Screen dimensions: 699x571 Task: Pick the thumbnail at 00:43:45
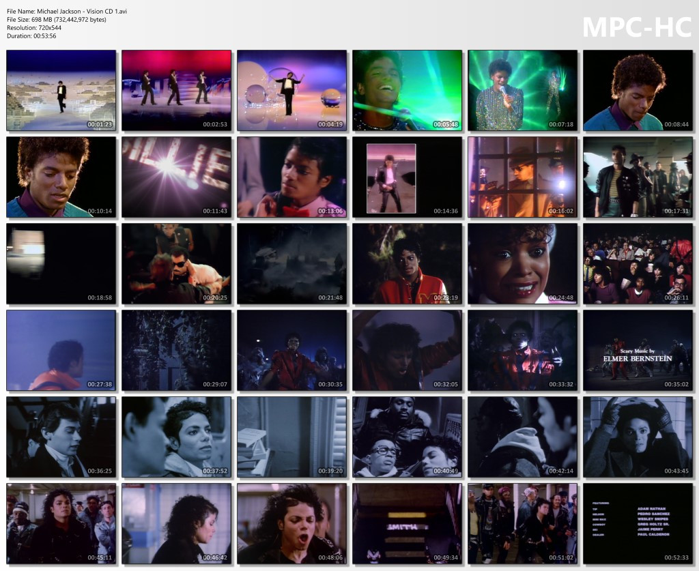[638, 437]
